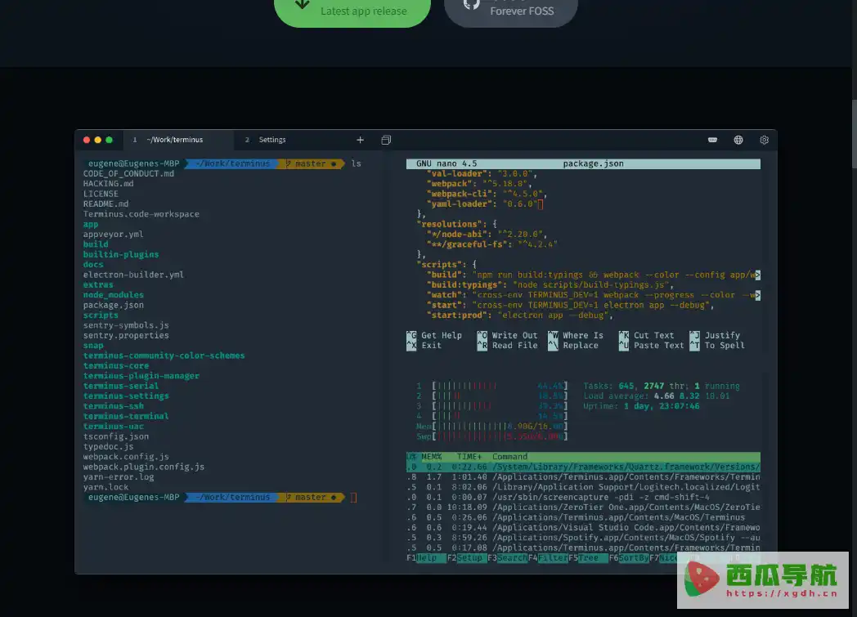The image size is (857, 617).
Task: Click the node_modules directory name
Action: (x=113, y=295)
